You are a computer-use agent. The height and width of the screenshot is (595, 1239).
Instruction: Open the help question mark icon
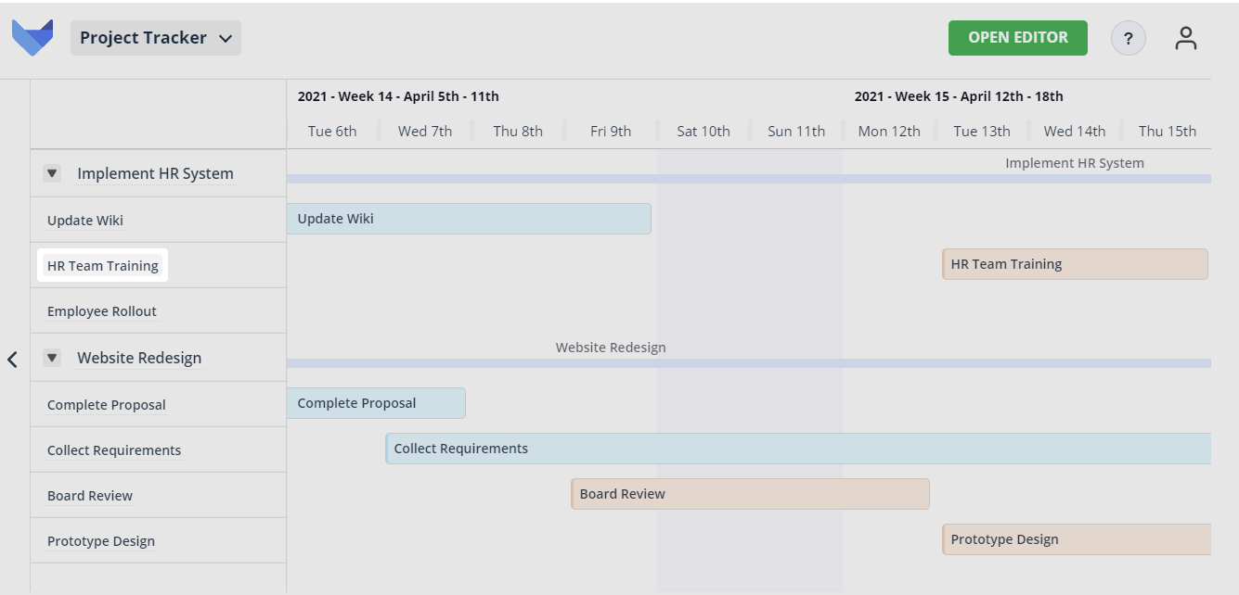[x=1128, y=39]
